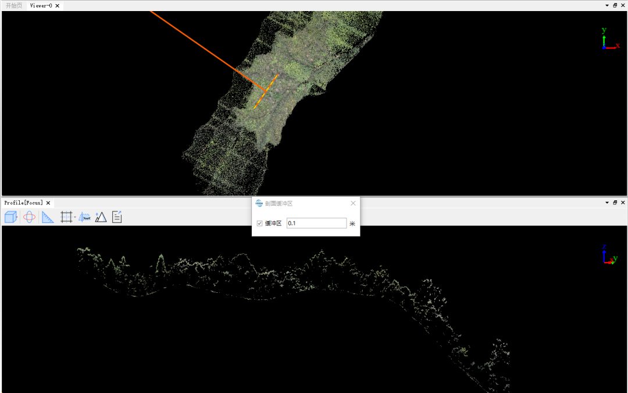
Task: Close the Profile[Focus] tab
Action: pyautogui.click(x=48, y=203)
